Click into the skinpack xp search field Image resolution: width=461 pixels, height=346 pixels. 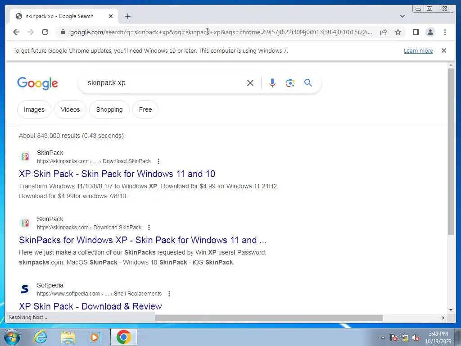tap(165, 83)
